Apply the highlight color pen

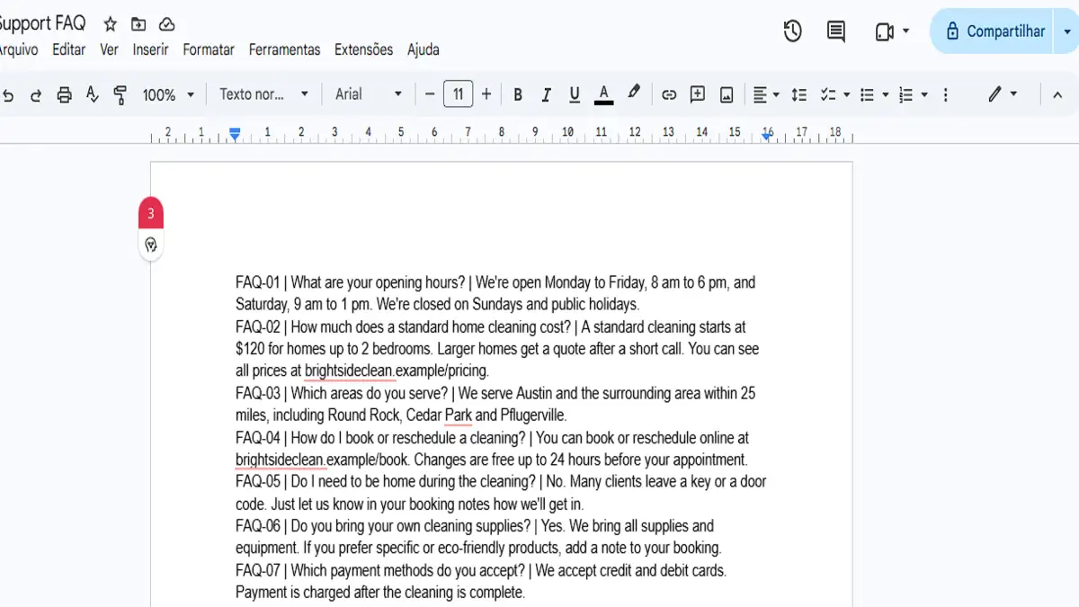click(634, 94)
